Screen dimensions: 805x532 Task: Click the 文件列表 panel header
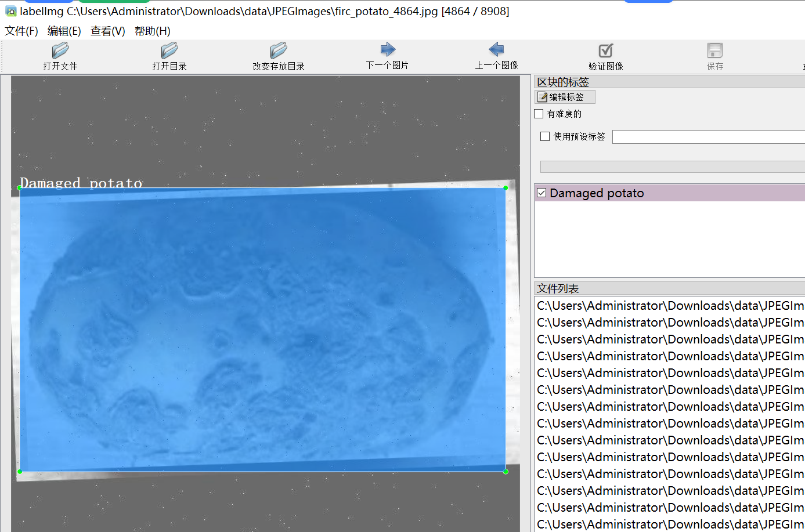click(x=669, y=288)
